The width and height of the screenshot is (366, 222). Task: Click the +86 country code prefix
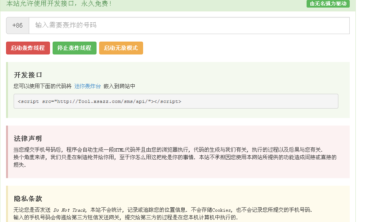[17, 26]
